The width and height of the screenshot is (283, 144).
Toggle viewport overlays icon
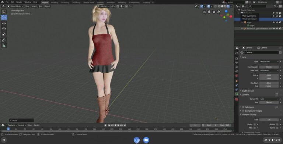pyautogui.click(x=209, y=6)
